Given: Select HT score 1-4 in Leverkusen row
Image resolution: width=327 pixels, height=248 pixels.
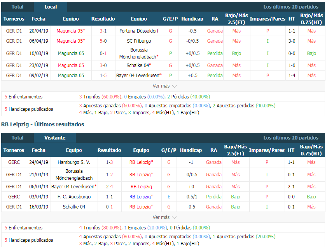Looking at the screenshot, I should 292,76.
